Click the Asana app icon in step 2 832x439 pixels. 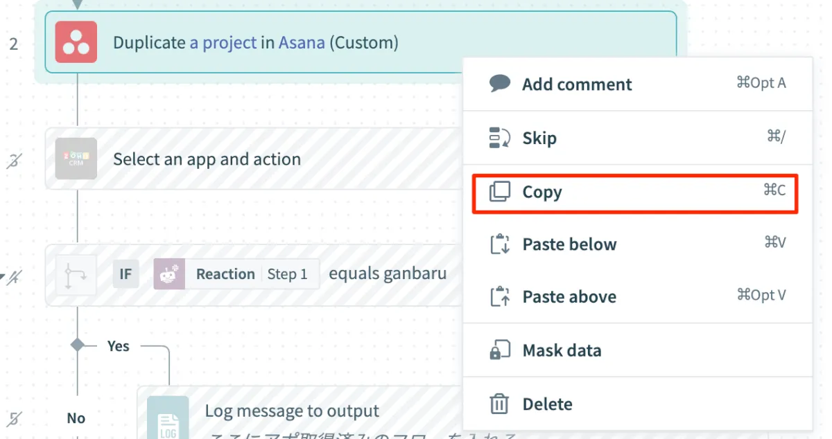[76, 42]
